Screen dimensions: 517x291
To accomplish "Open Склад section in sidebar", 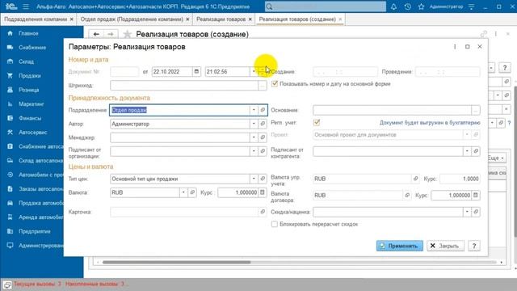I will click(27, 61).
